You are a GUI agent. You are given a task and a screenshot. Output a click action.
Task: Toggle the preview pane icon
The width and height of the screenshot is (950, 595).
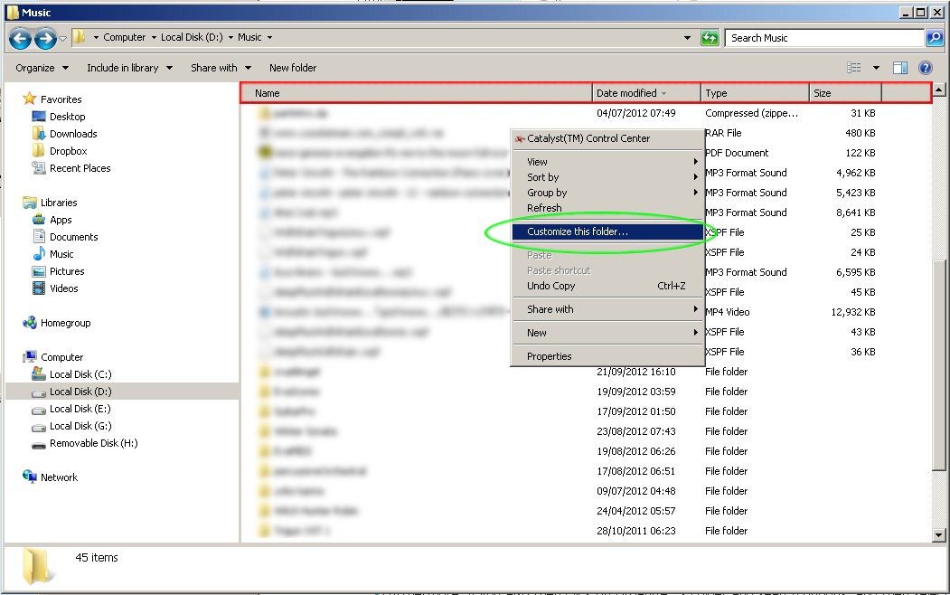[x=899, y=68]
